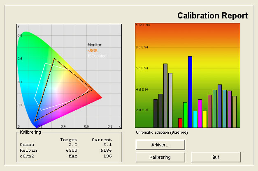Viewport: 258px width, 171px height.
Task: Click the lightest gray bar
Action: tap(170, 100)
